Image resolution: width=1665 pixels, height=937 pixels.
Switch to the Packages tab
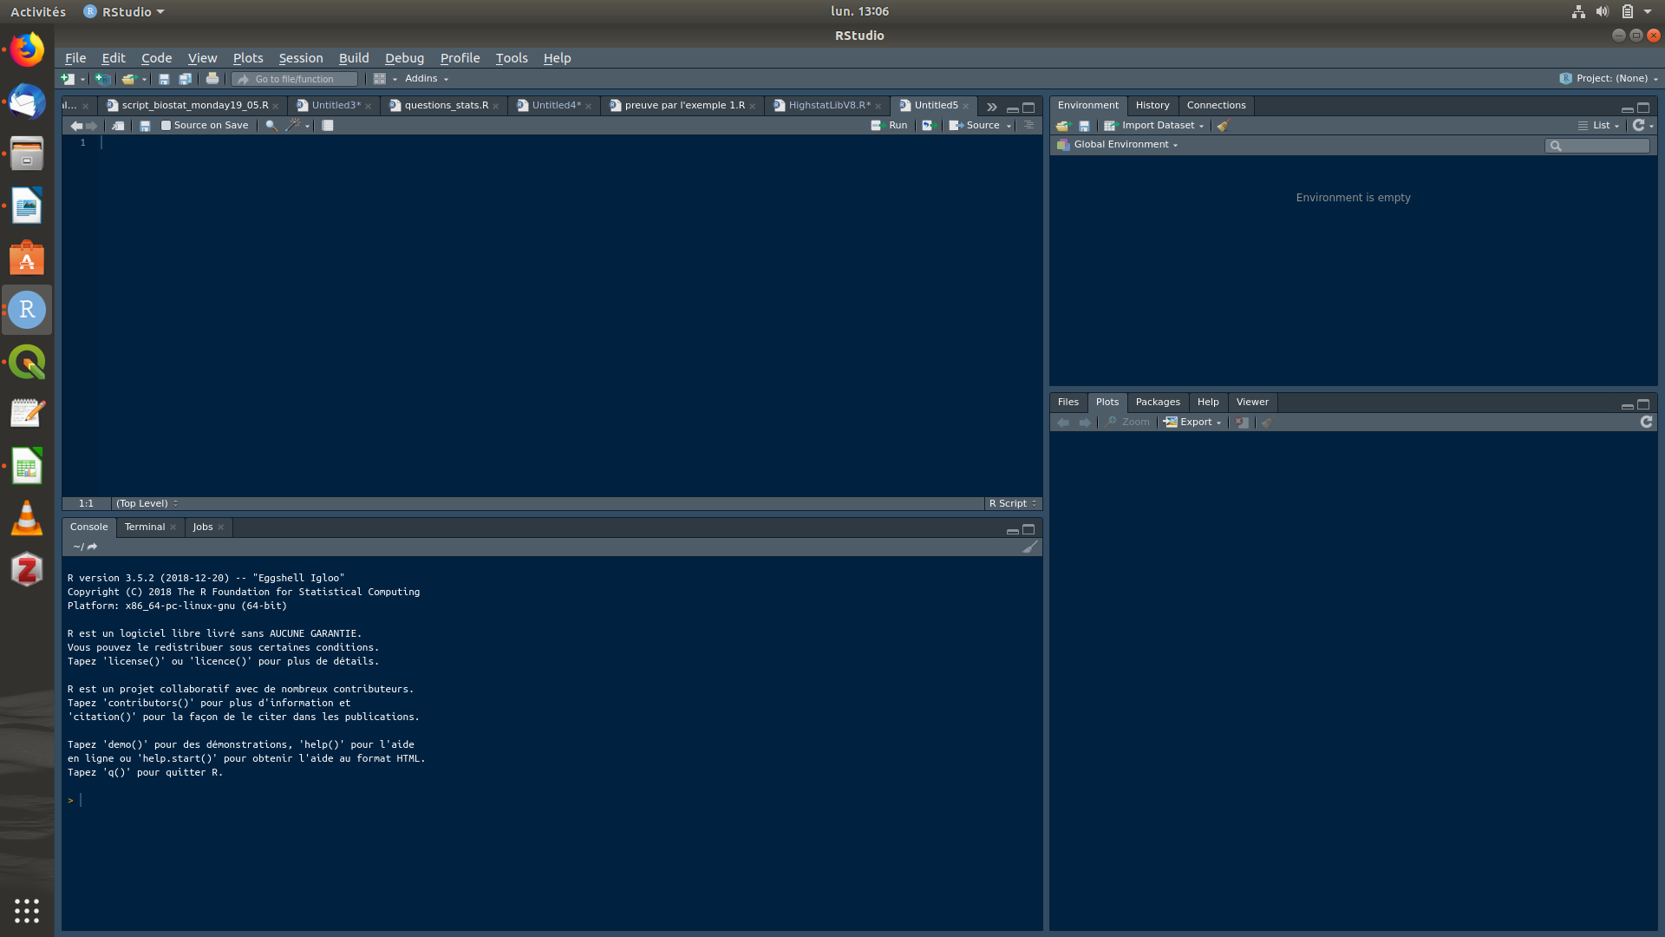tap(1157, 403)
